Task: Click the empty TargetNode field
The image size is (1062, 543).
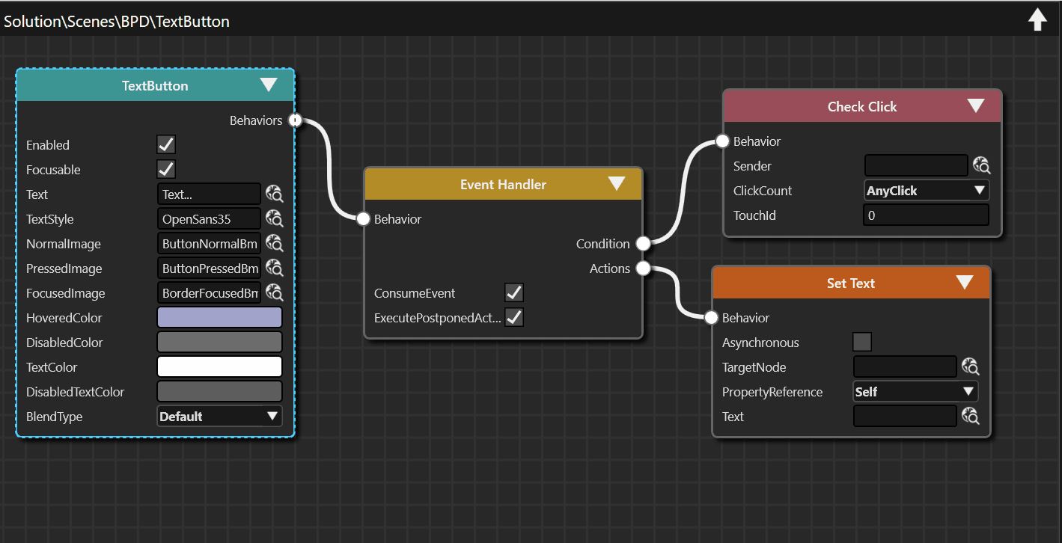Action: pyautogui.click(x=905, y=367)
